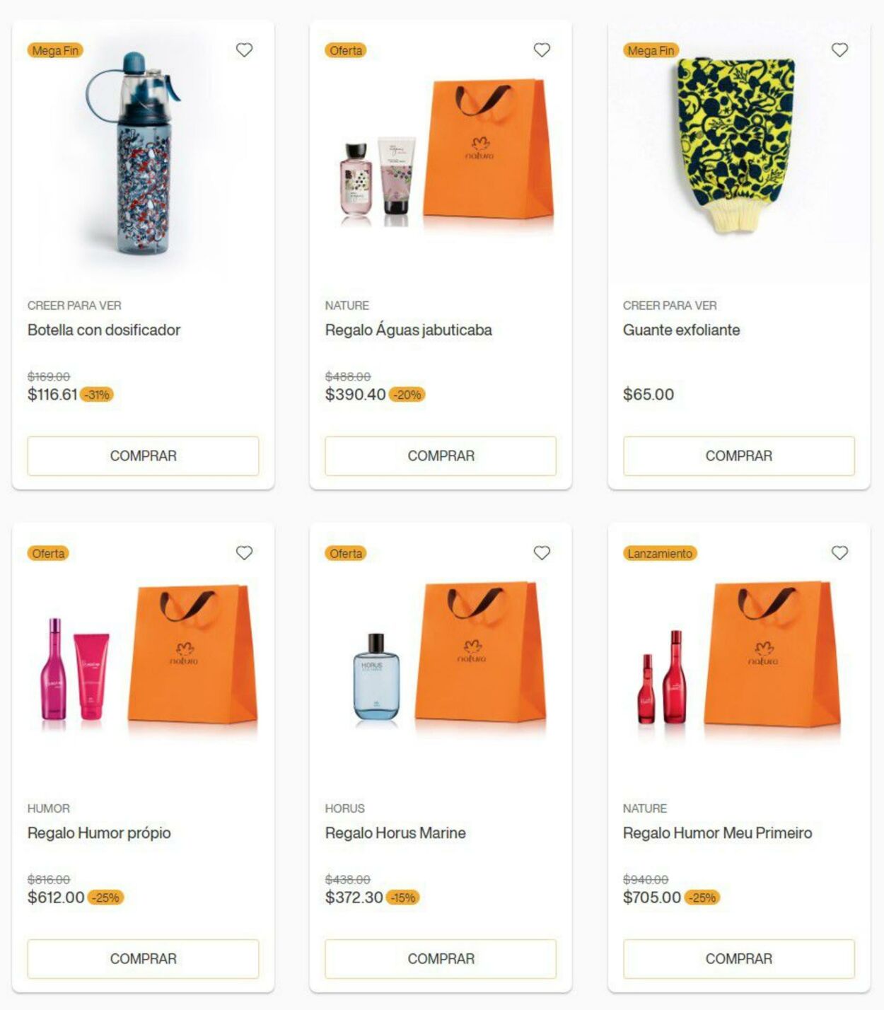Click the -31% discount badge
The width and height of the screenshot is (884, 1010).
pos(97,395)
